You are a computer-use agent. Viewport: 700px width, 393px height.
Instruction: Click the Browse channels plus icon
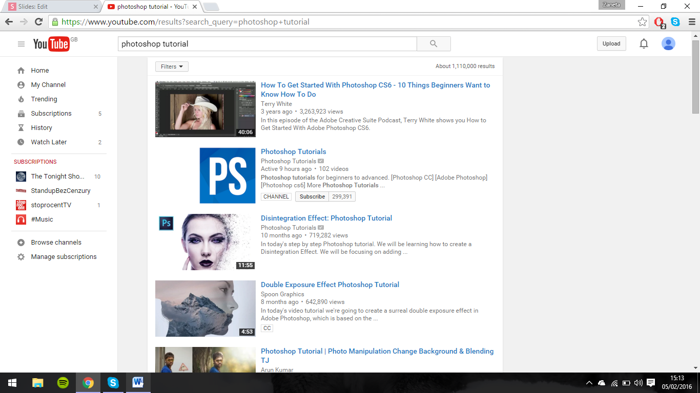(x=21, y=243)
